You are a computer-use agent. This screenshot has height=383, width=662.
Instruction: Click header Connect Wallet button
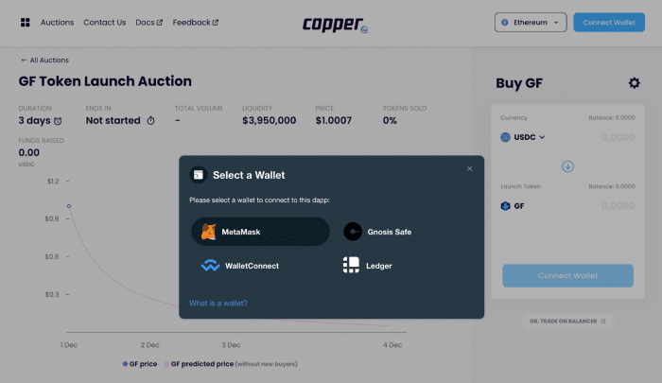tap(608, 22)
